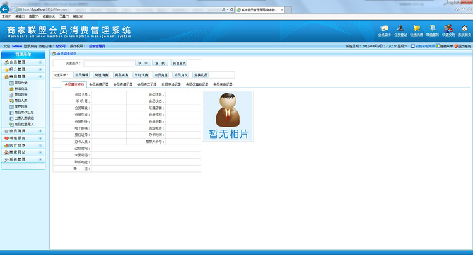The image size is (473, 255).
Task: Open 新增商品 in the sidebar
Action: 20,89
